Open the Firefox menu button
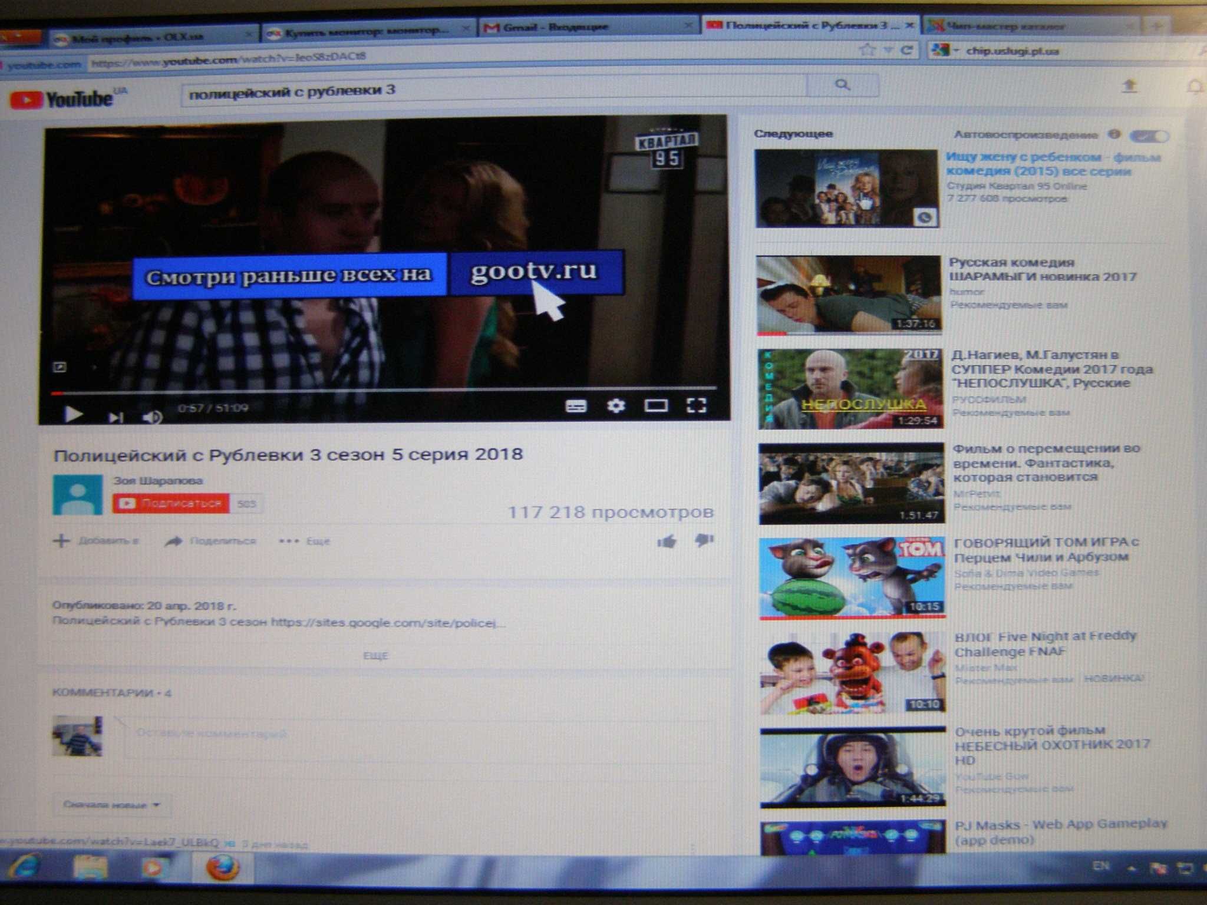 point(21,37)
